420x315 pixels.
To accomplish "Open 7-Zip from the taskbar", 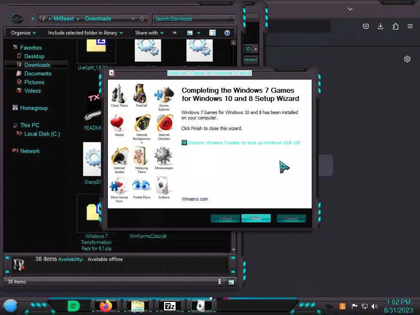I will click(169, 306).
